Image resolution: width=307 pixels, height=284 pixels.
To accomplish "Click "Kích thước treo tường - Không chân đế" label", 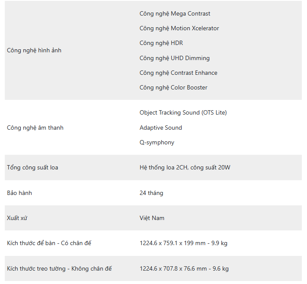I will pyautogui.click(x=59, y=269).
